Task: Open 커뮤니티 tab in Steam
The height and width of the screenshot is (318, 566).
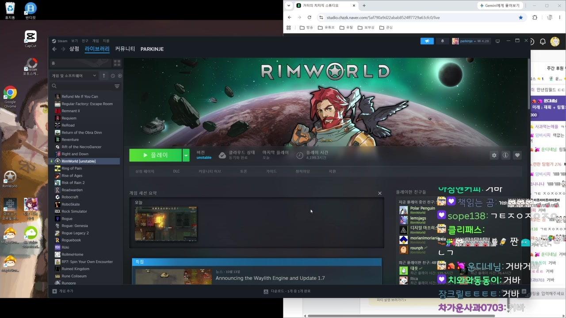Action: pos(125,49)
